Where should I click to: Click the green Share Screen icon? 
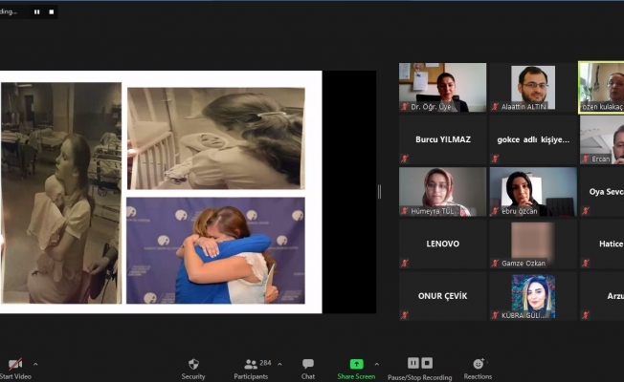pos(356,364)
